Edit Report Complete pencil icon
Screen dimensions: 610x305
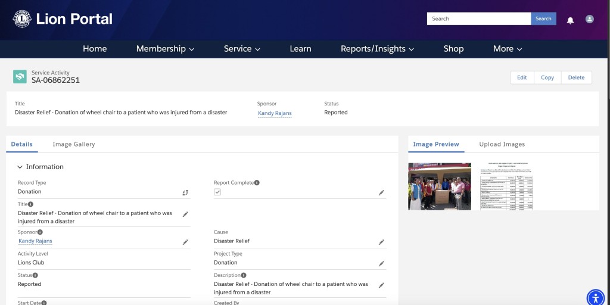tap(382, 192)
